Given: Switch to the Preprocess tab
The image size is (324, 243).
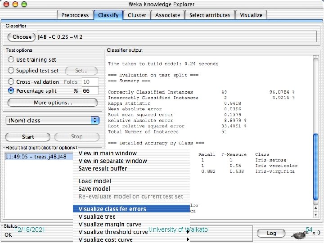Looking at the screenshot, I should tap(75, 15).
